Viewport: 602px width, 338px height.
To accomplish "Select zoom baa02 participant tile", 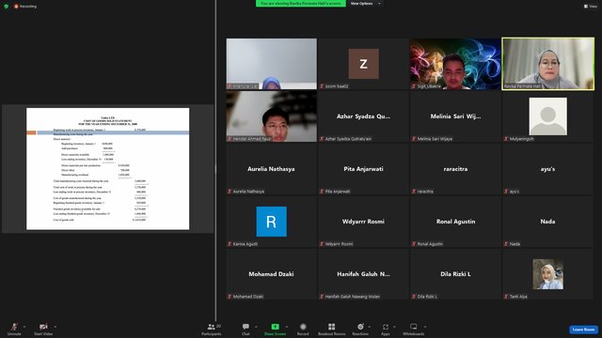I will pos(364,64).
